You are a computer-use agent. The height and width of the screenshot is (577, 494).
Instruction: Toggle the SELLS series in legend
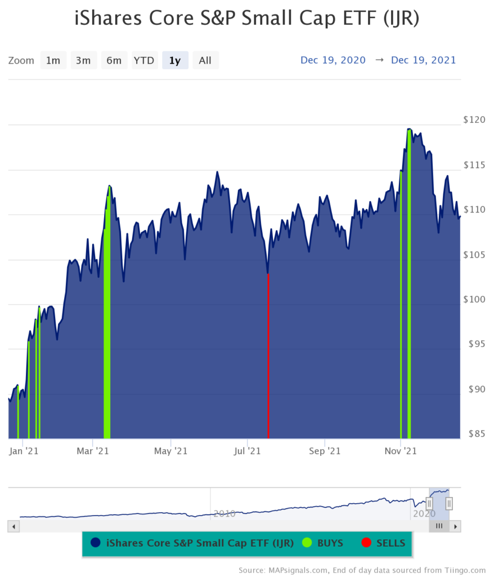coord(390,543)
